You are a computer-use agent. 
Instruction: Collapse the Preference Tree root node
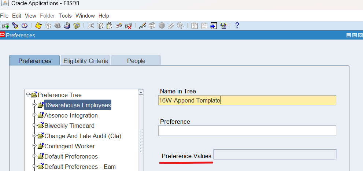28,95
